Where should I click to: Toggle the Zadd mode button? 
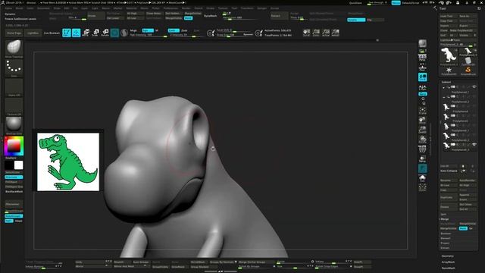click(174, 30)
